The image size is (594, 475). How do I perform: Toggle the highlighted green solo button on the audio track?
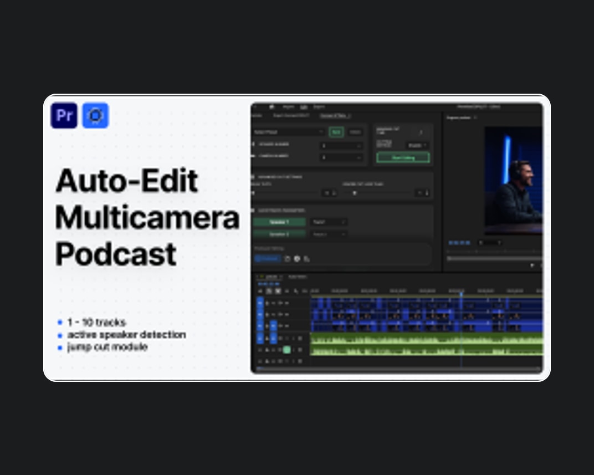pyautogui.click(x=287, y=350)
